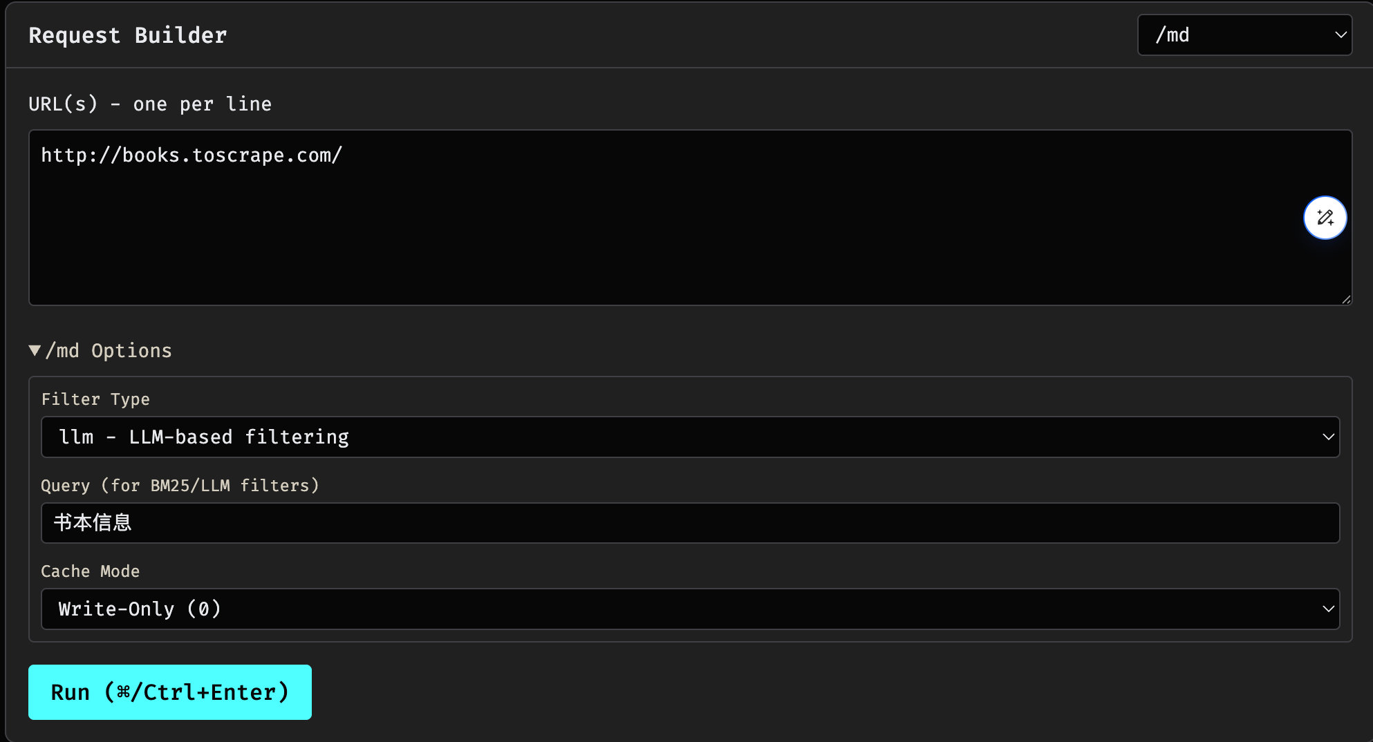Click the Query (for BM25/LLM filters) label

coord(180,486)
